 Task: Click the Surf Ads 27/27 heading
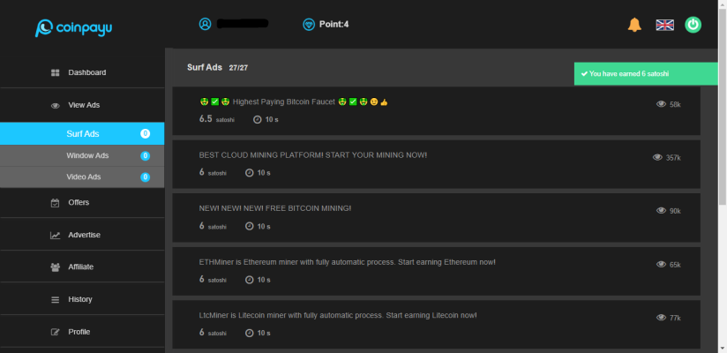click(x=217, y=68)
